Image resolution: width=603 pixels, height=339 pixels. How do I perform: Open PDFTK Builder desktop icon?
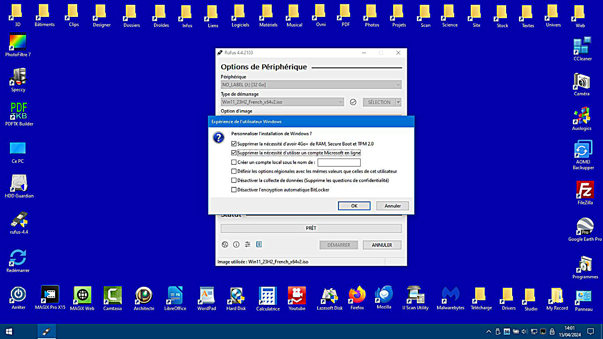pos(19,114)
